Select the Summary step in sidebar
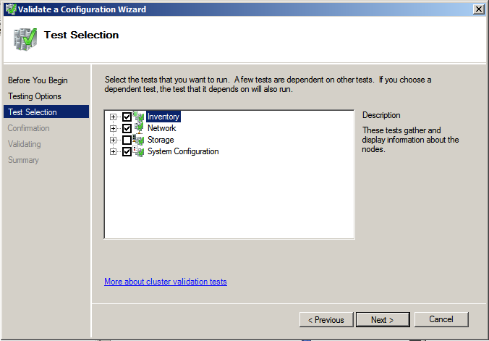489x341 pixels. tap(23, 160)
